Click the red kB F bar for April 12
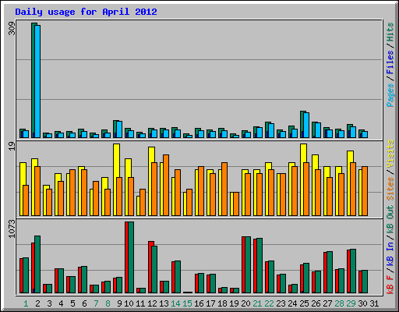This screenshot has height=312, width=399. click(x=150, y=267)
